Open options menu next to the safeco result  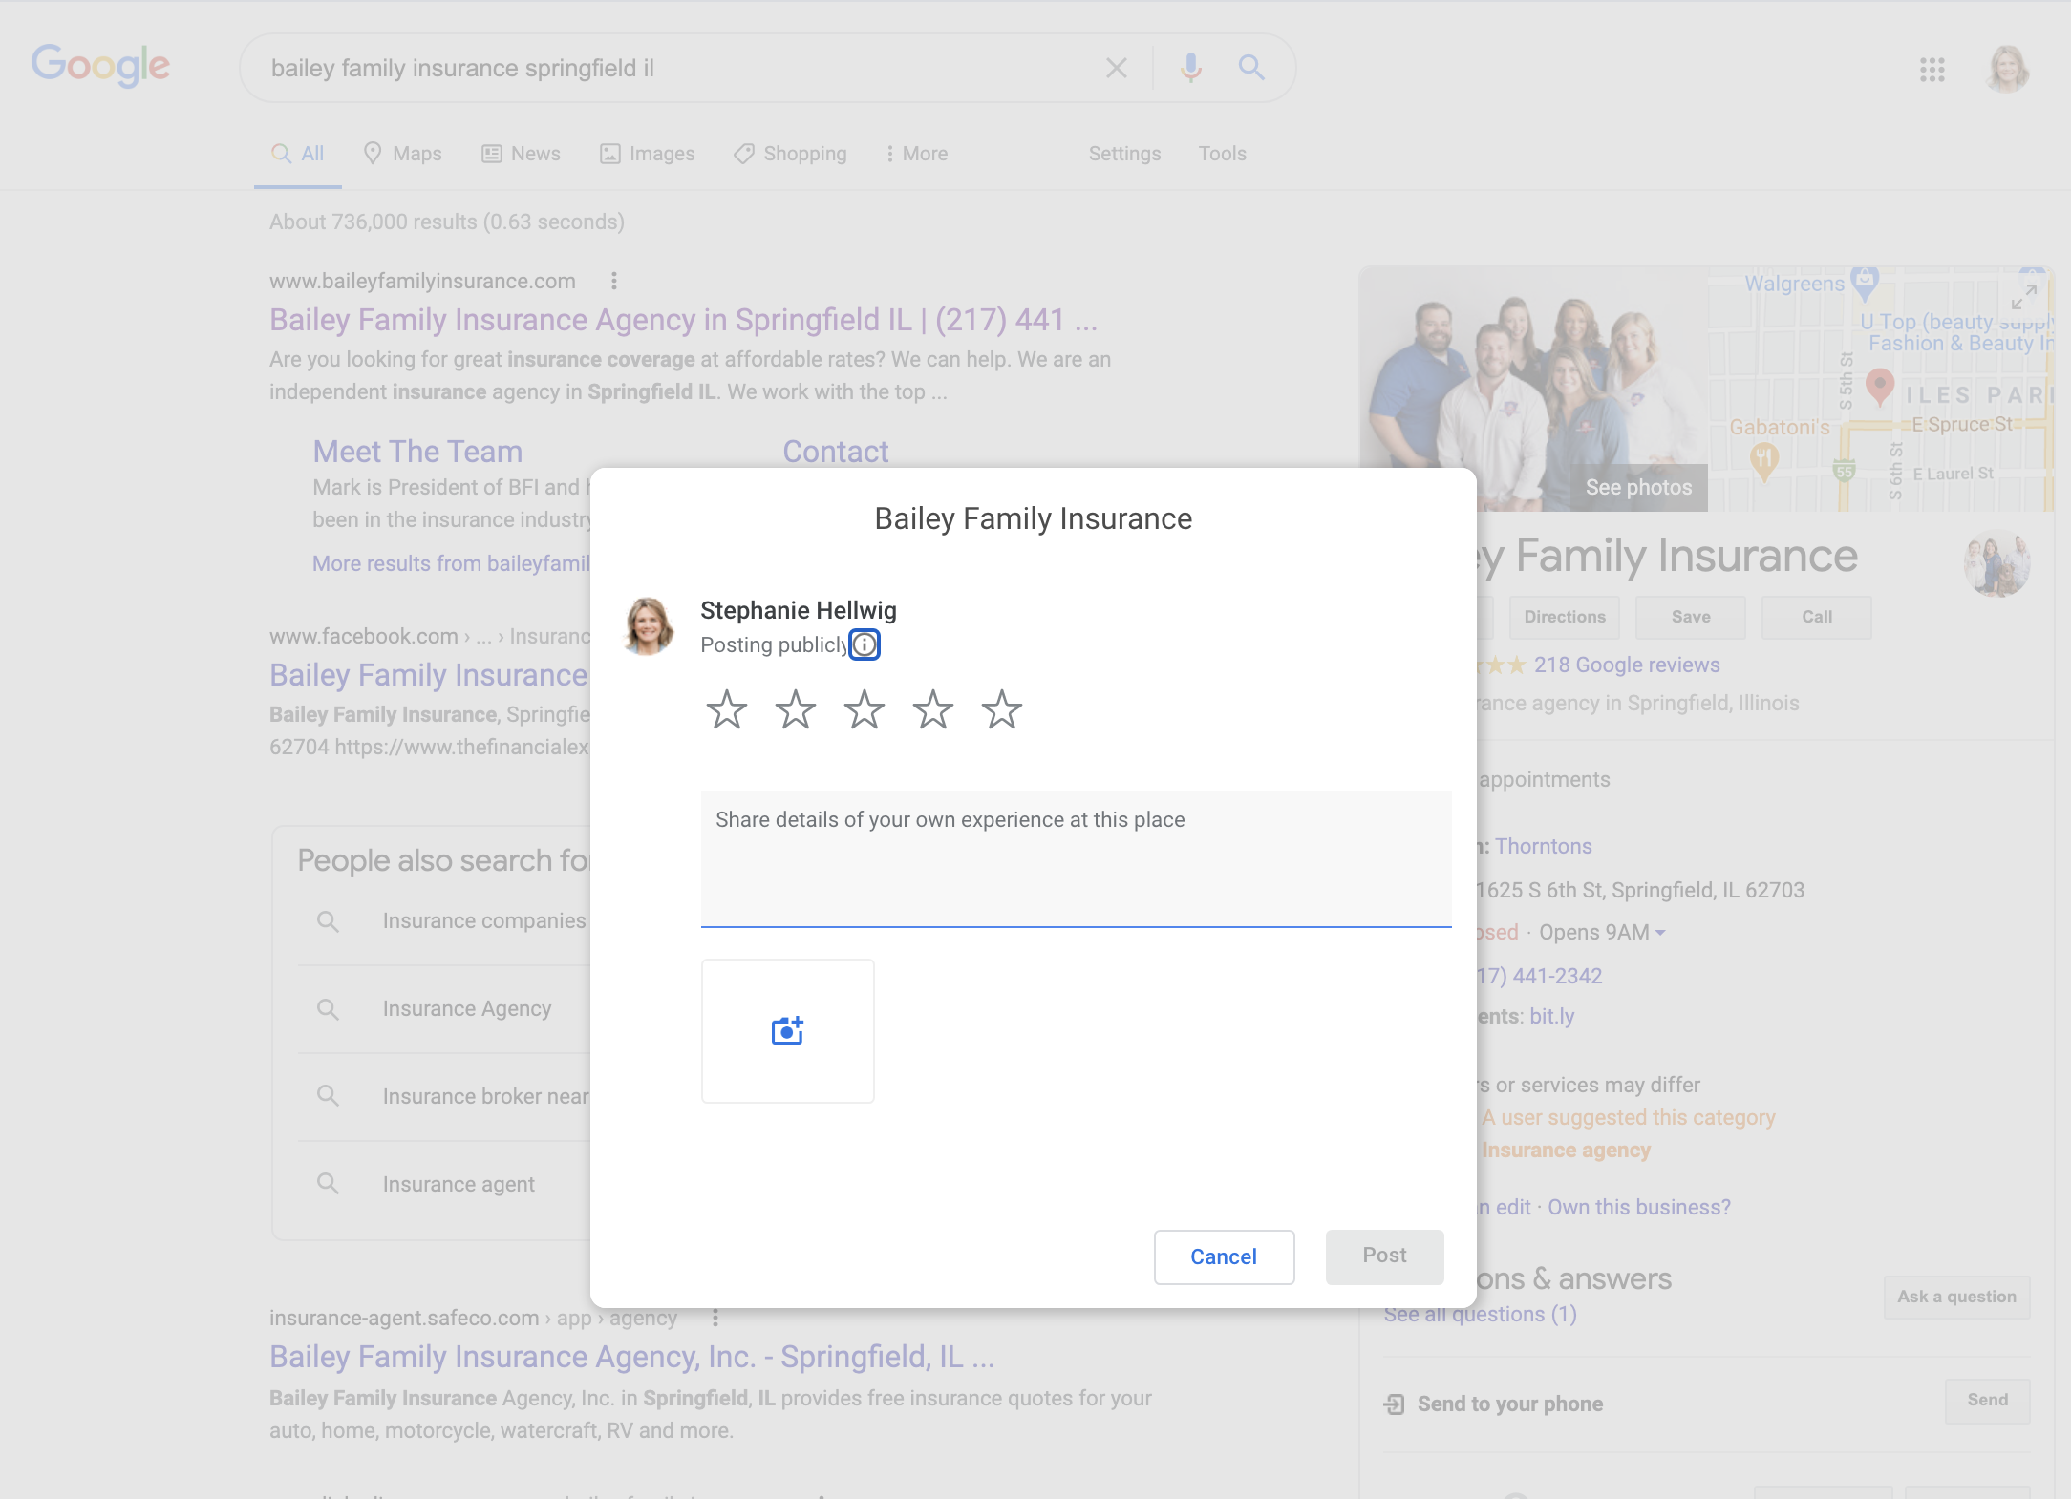pos(715,1318)
